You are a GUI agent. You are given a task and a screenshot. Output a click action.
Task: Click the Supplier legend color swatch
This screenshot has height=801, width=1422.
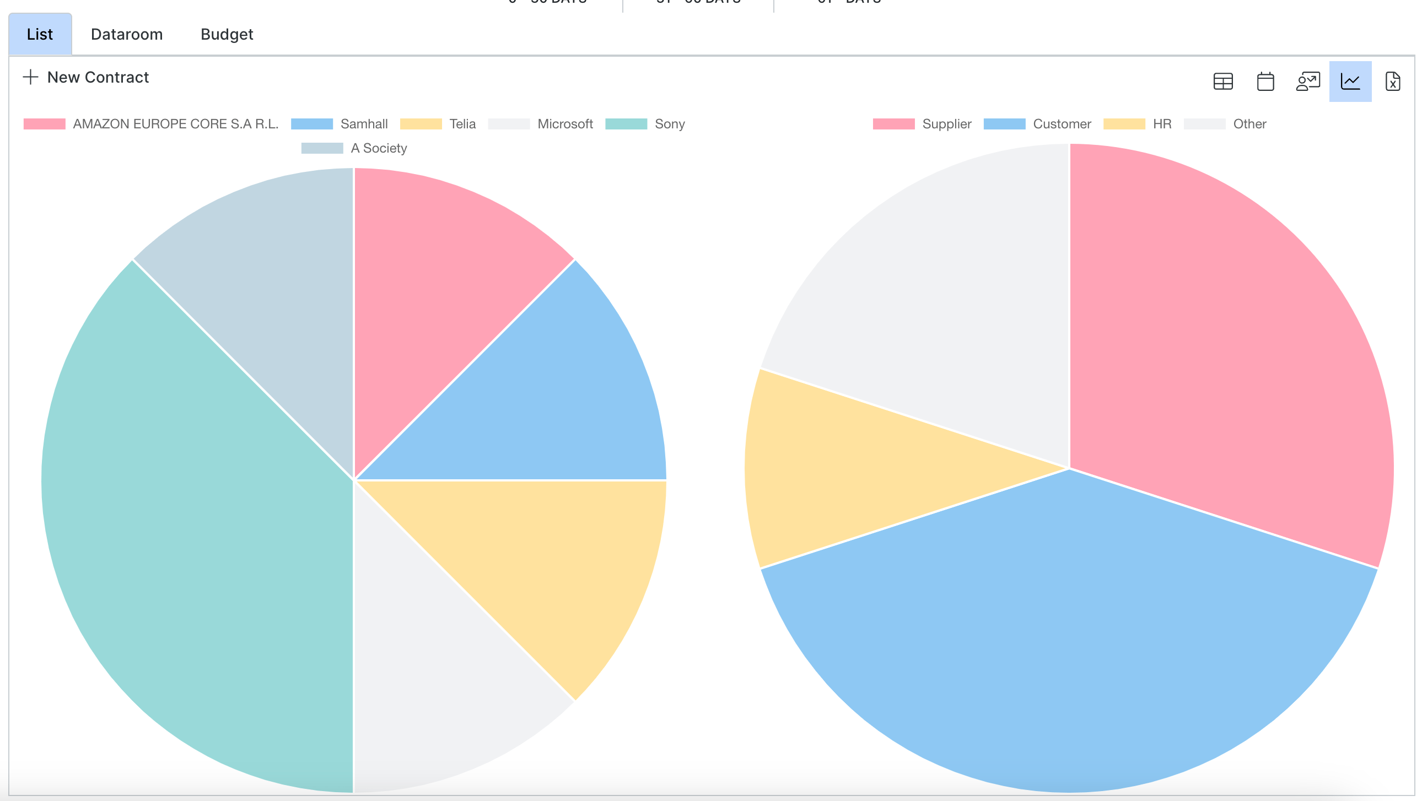[890, 124]
